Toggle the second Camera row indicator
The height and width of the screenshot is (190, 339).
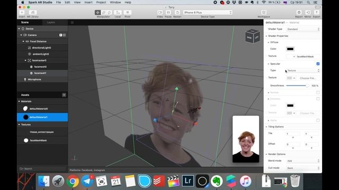[x=64, y=35]
